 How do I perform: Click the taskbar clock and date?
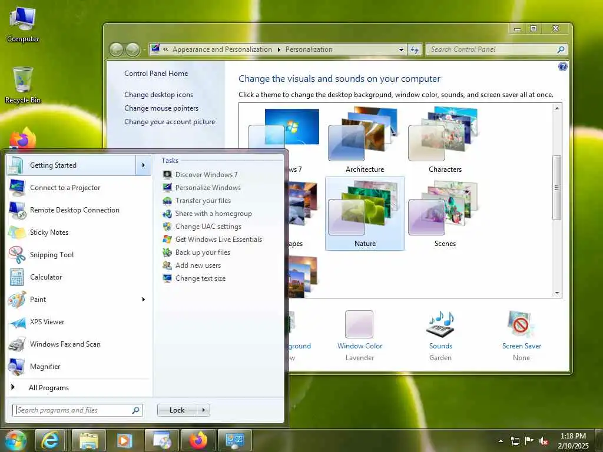[573, 441]
